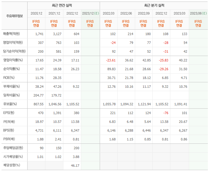This screenshot has height=171, width=210.
Task: Select PER value 20.67
Action: tap(183, 122)
